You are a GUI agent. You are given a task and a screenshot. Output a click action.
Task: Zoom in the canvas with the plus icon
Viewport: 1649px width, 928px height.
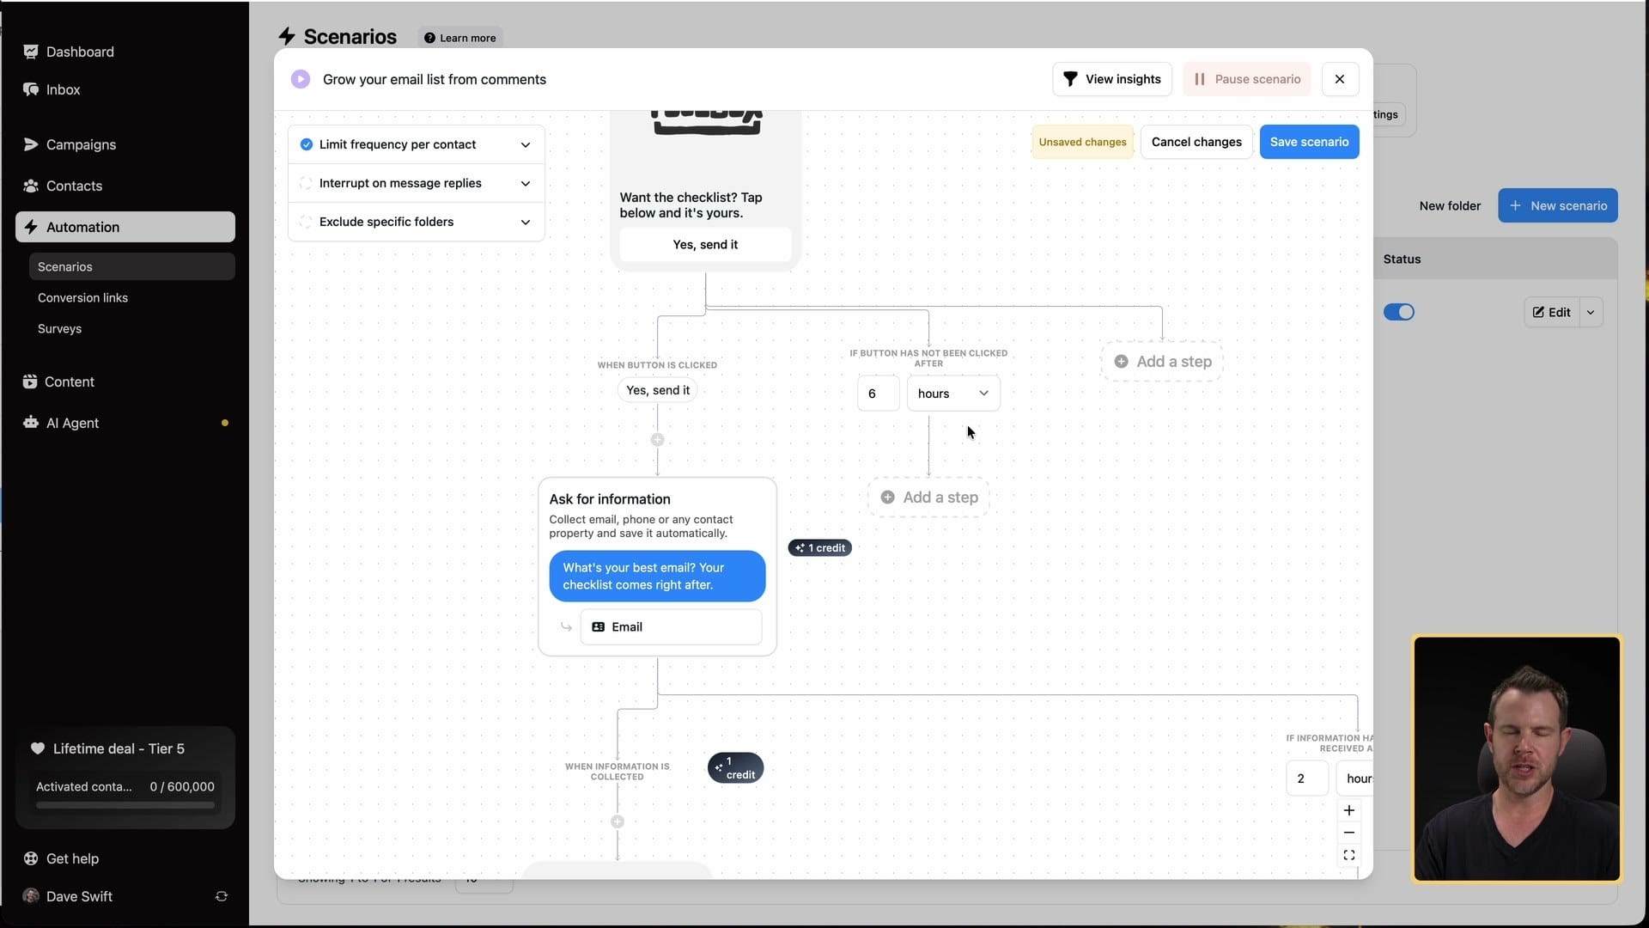[x=1349, y=810]
